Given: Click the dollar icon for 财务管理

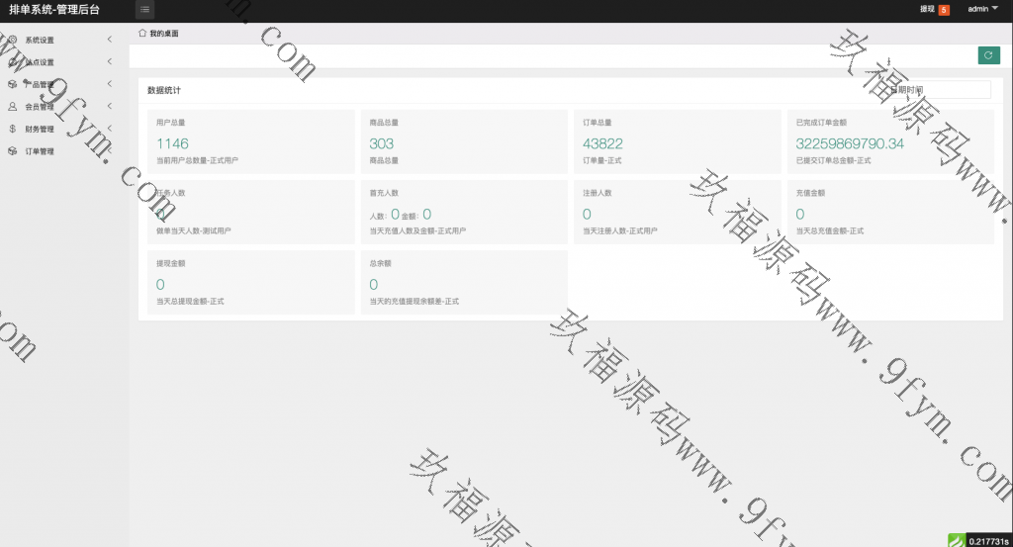Looking at the screenshot, I should coord(12,129).
